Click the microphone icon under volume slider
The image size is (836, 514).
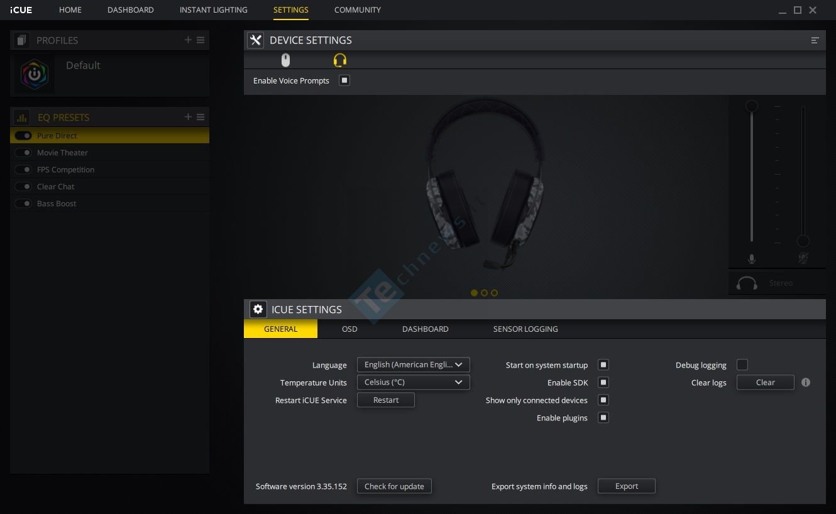click(x=752, y=258)
